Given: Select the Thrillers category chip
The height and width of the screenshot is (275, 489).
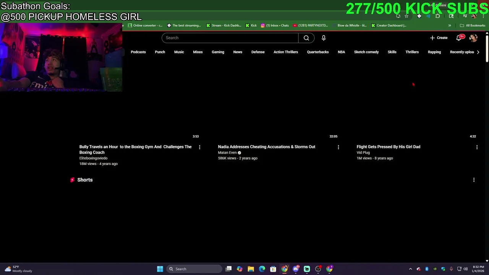Looking at the screenshot, I should point(412,52).
